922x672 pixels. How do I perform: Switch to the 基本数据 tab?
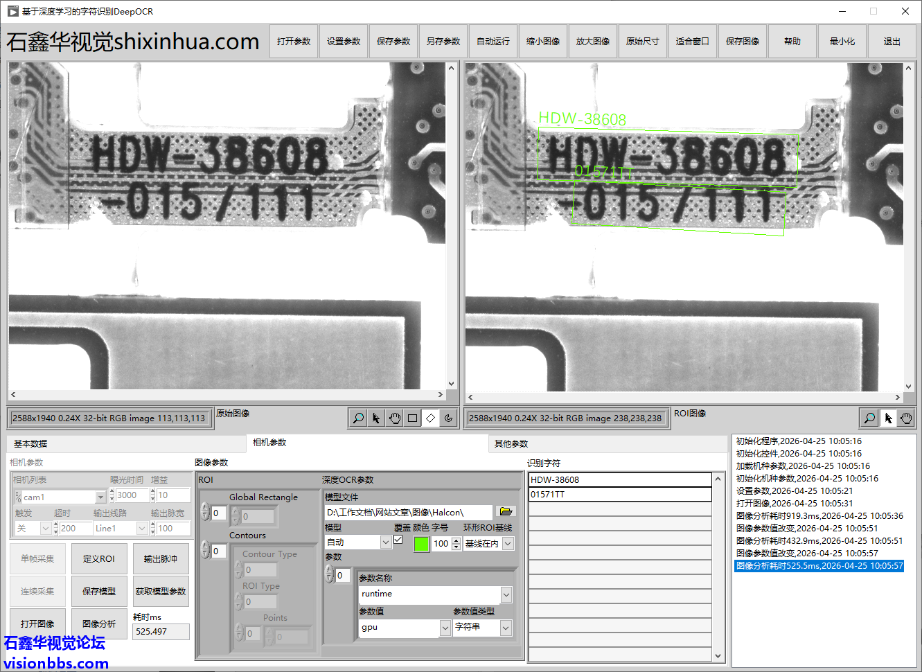(30, 444)
